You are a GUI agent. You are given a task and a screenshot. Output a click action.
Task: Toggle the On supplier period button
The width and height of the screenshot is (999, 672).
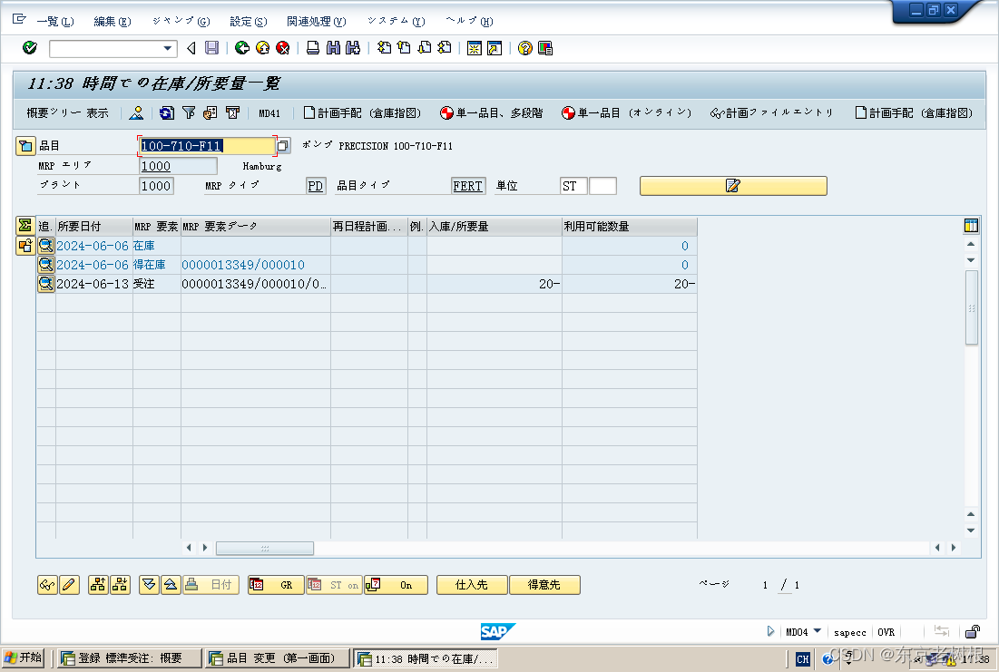pos(396,585)
